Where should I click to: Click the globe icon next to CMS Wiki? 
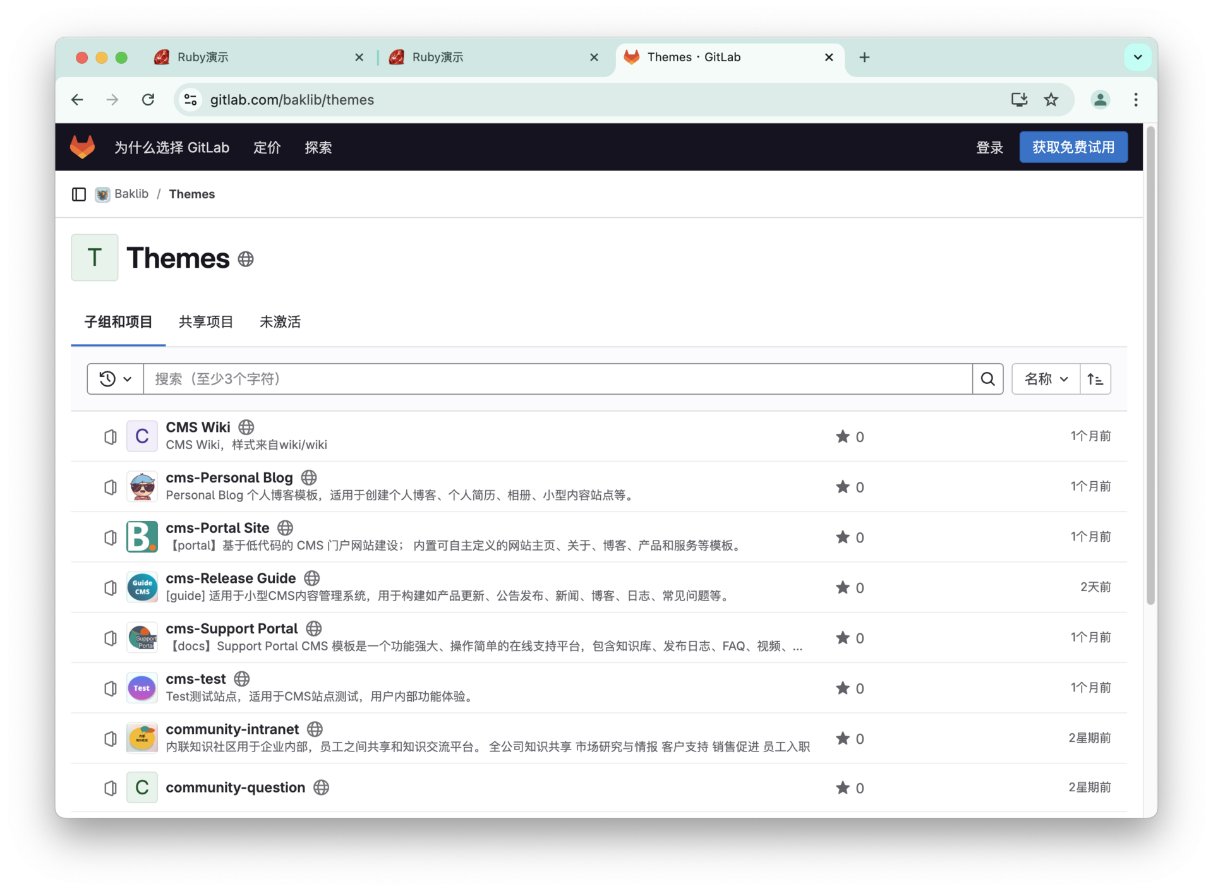[246, 428]
